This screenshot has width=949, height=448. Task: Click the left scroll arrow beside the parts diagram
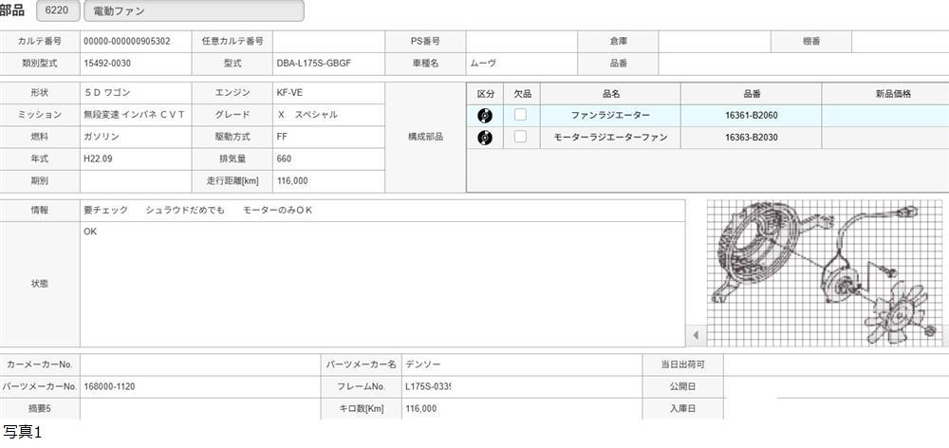[x=696, y=335]
